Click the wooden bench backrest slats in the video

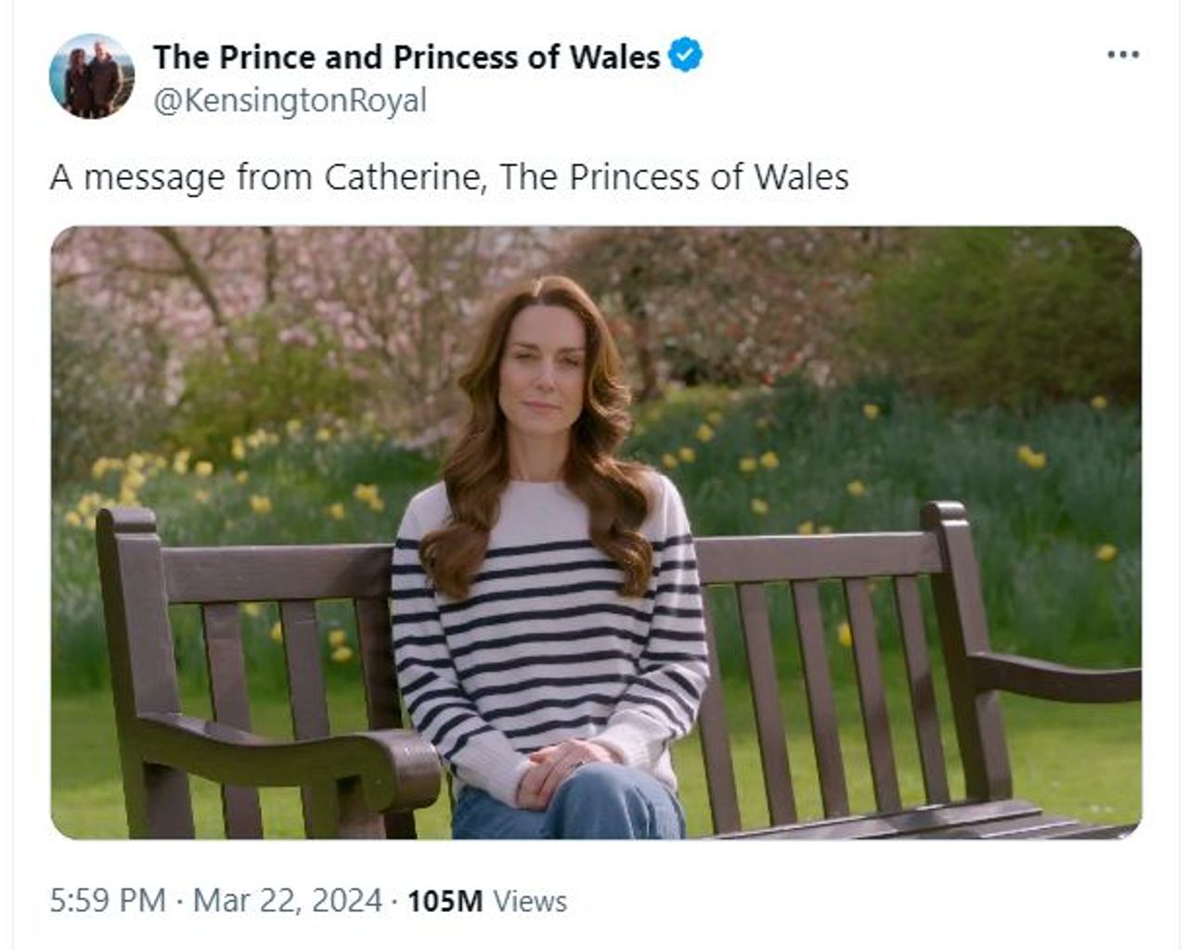point(817,687)
